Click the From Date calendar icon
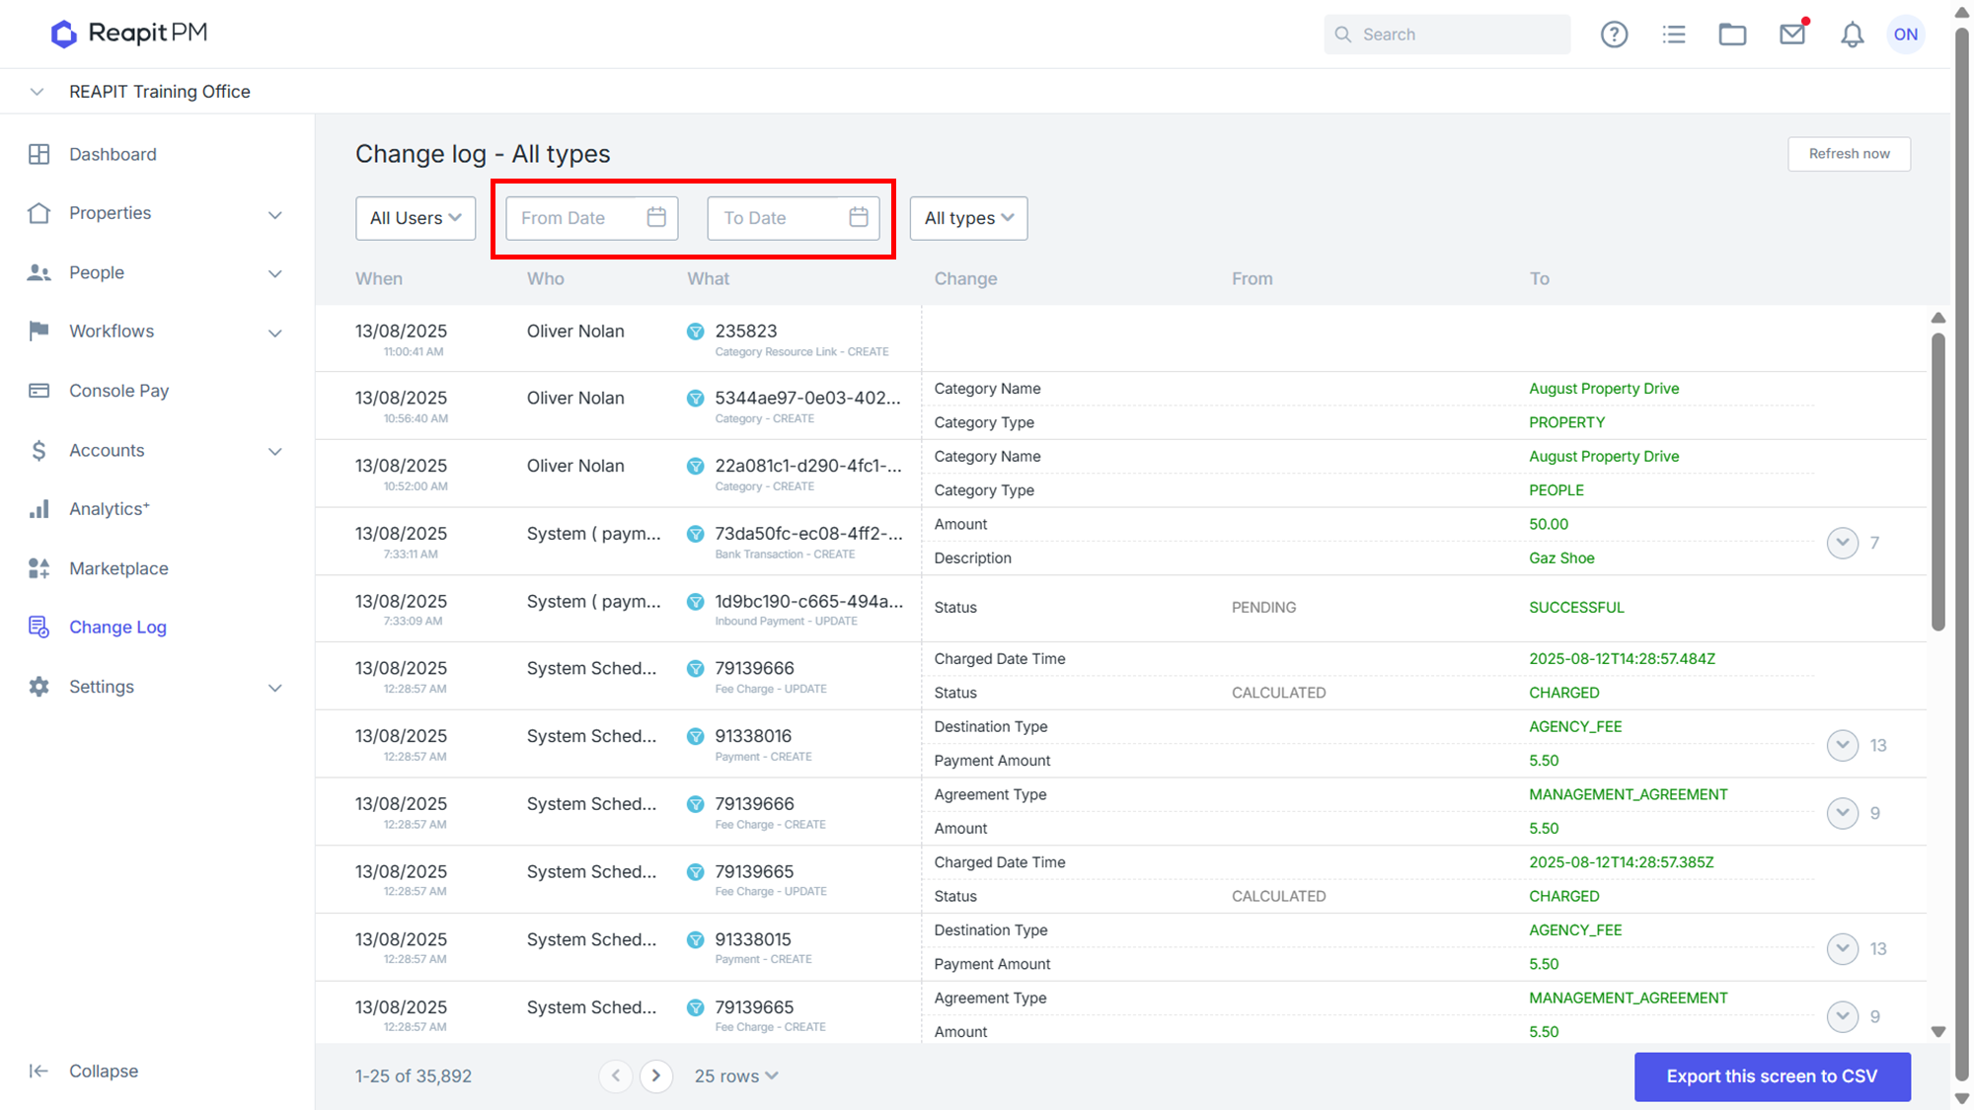The height and width of the screenshot is (1110, 1974). [656, 217]
